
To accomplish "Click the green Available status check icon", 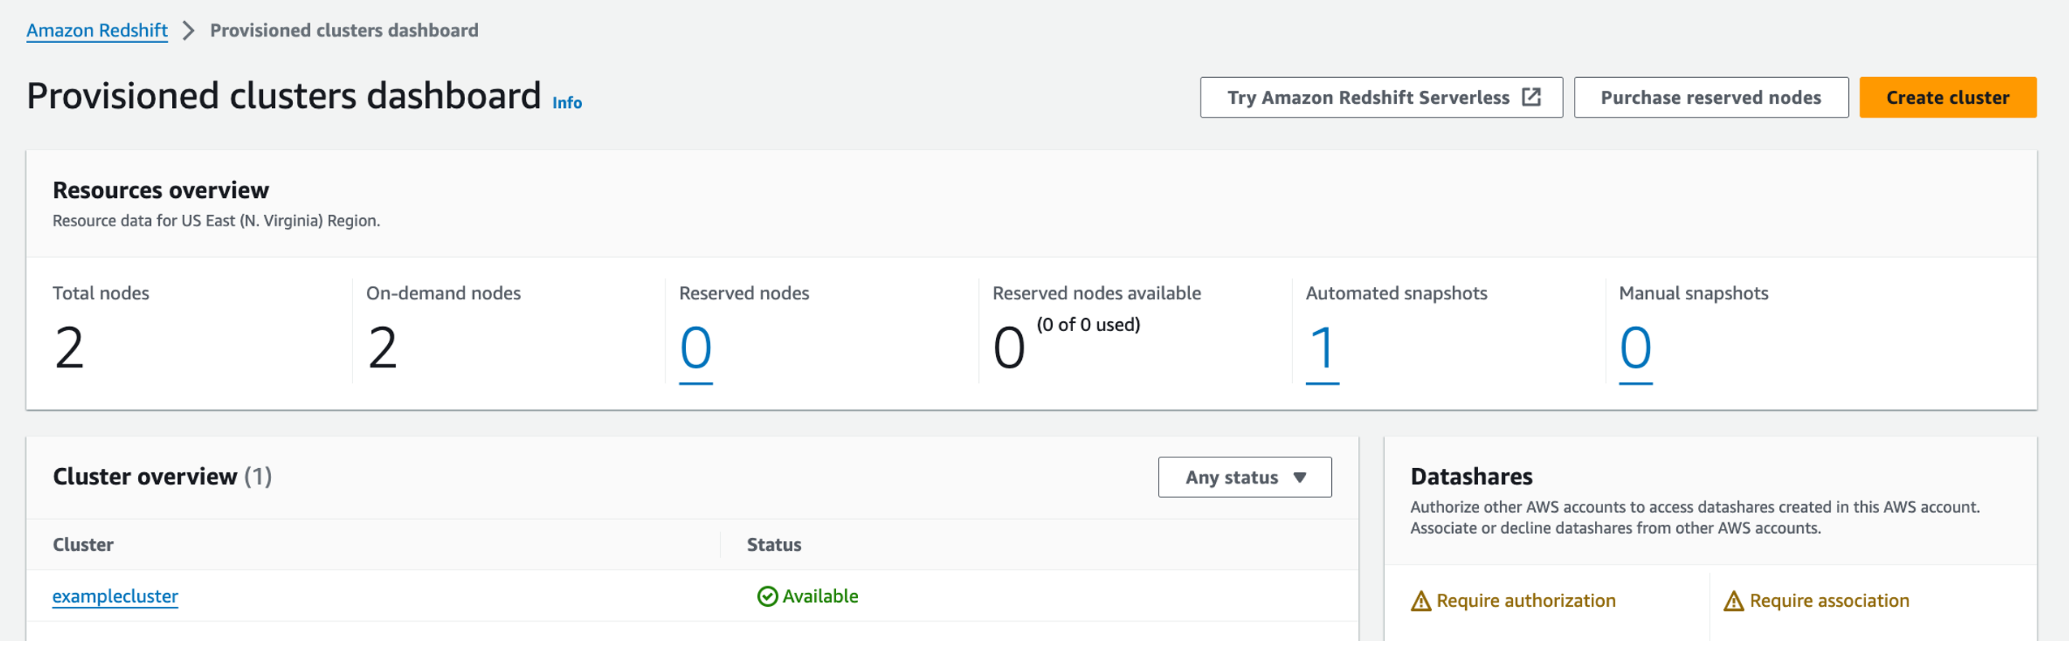I will [767, 597].
